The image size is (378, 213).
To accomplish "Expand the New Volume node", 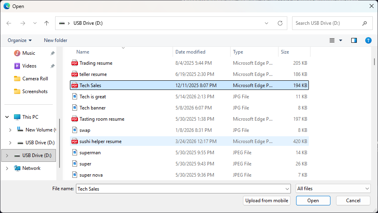I will click(x=10, y=130).
